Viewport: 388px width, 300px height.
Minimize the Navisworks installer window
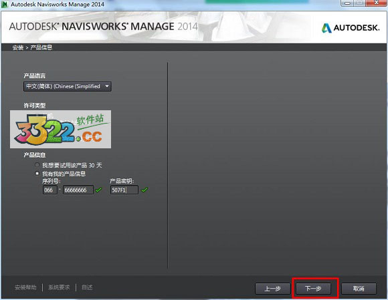tap(348, 3)
